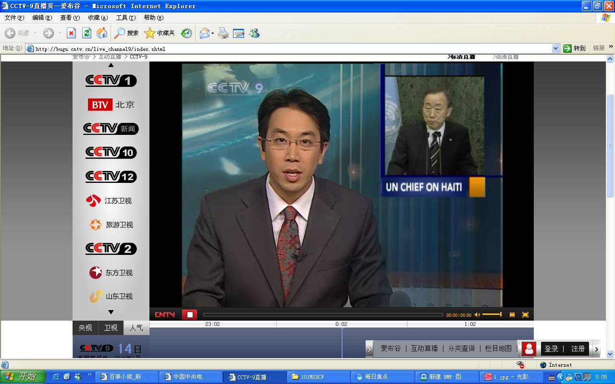Click the browser Forward arrow button

pos(48,33)
